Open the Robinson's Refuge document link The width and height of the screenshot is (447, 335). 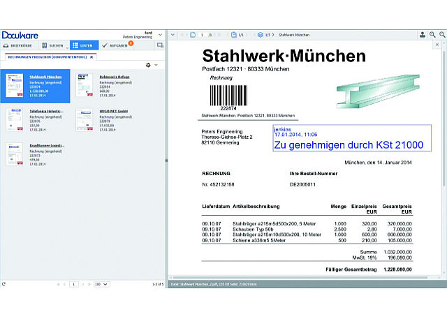pos(115,77)
